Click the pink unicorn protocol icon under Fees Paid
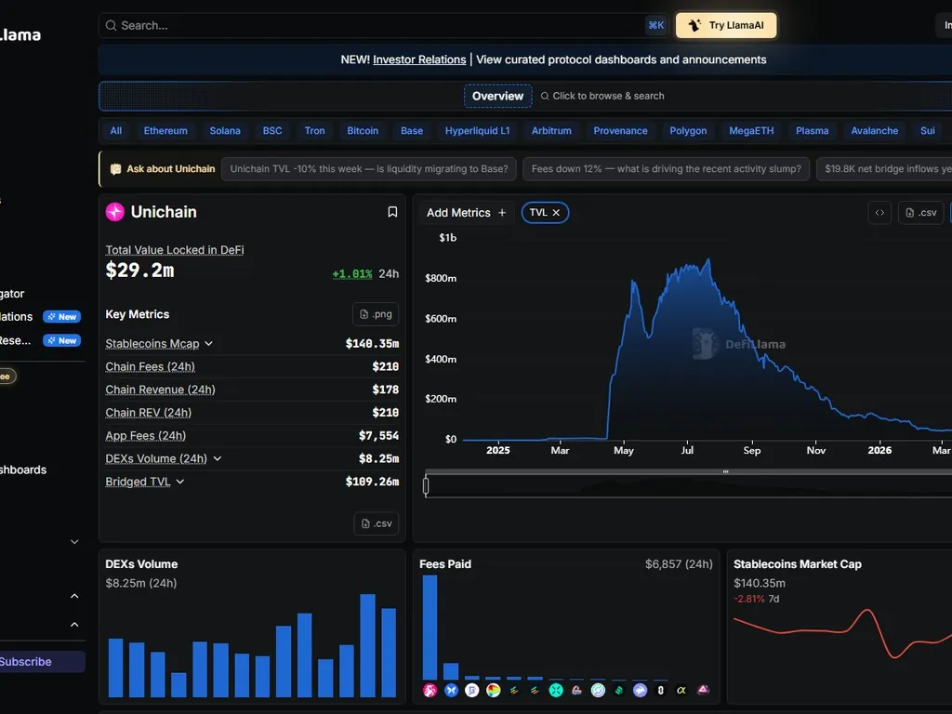952x714 pixels. coord(430,691)
